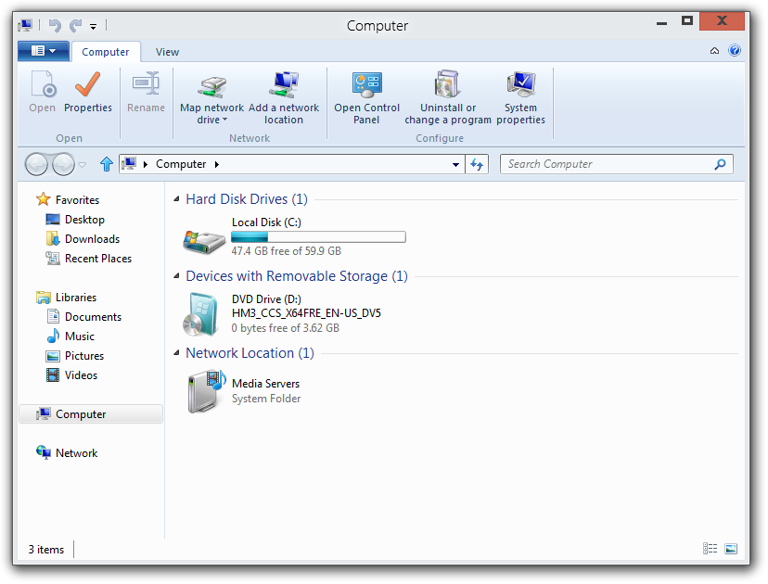Open the File menu dropdown button
The height and width of the screenshot is (584, 768).
[44, 50]
